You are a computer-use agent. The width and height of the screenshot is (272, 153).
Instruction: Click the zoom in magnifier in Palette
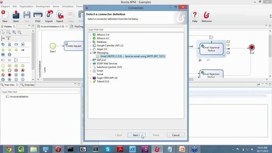[14, 32]
